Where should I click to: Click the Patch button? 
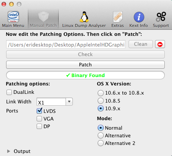[x=85, y=64]
